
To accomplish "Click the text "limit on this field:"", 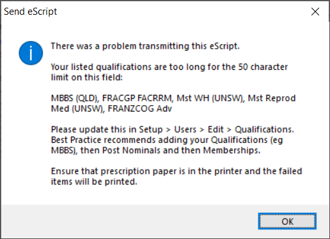I will [87, 78].
